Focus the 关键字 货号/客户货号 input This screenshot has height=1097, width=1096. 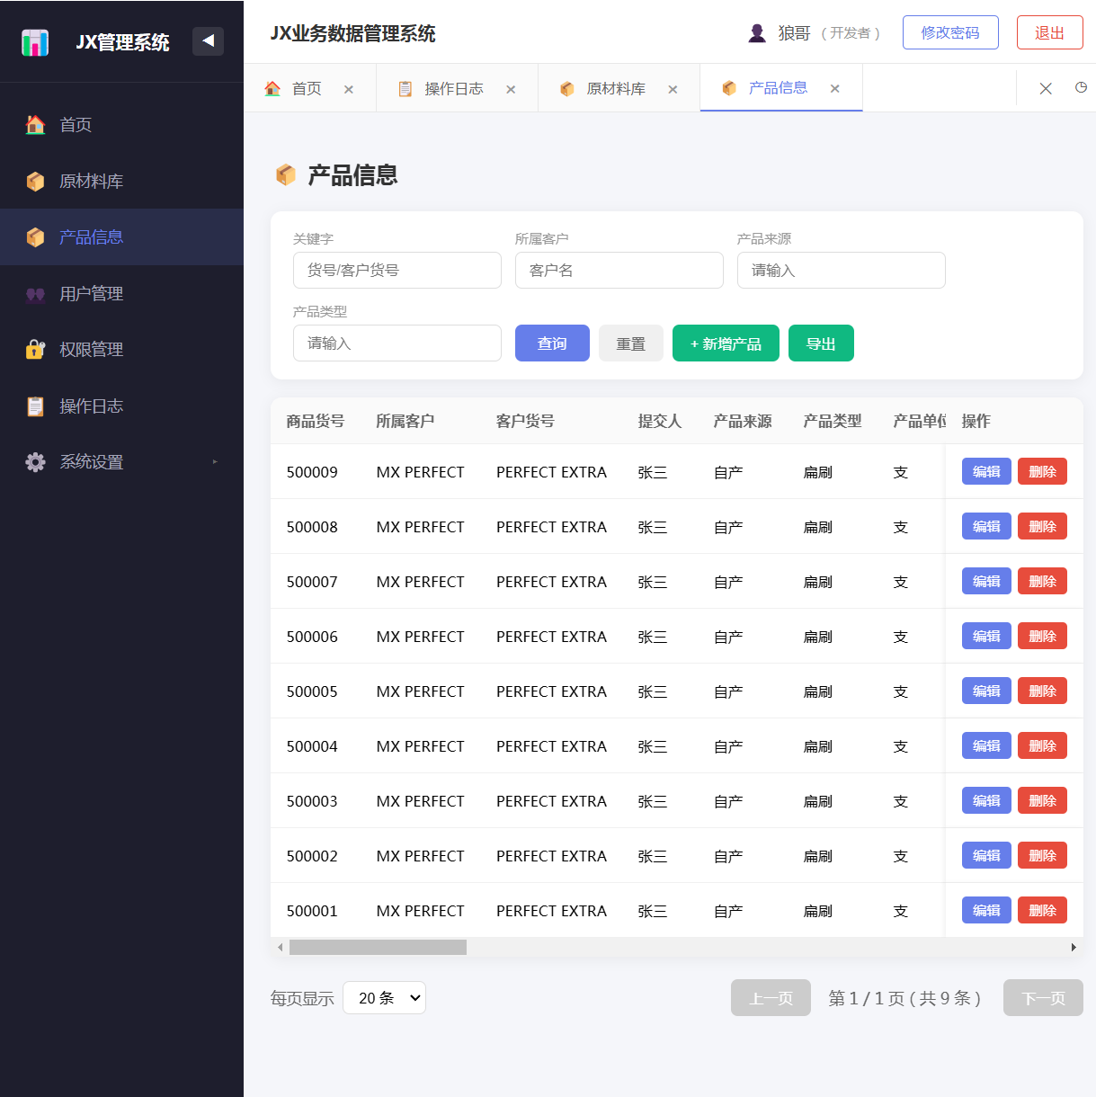(397, 270)
